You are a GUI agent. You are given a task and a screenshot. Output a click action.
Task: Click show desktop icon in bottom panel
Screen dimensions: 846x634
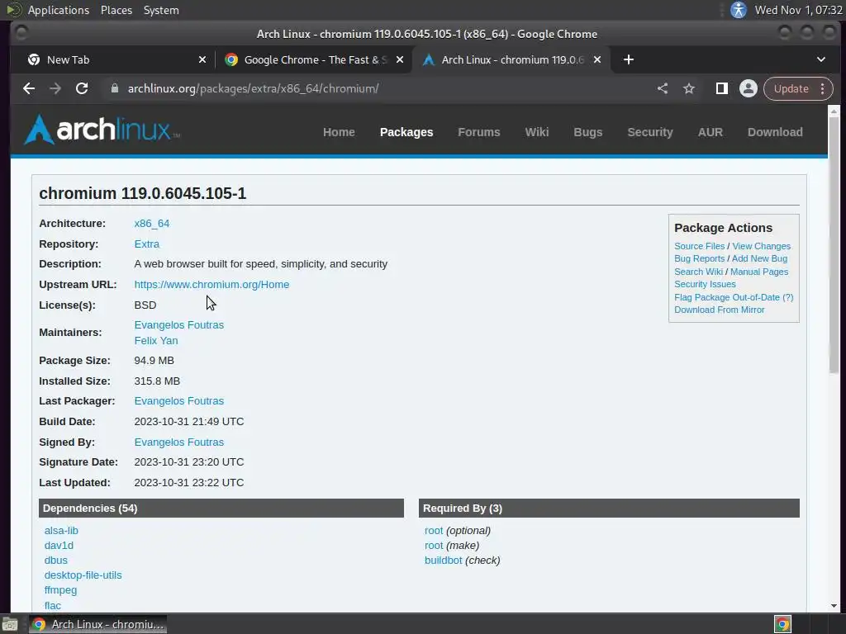pyautogui.click(x=10, y=624)
